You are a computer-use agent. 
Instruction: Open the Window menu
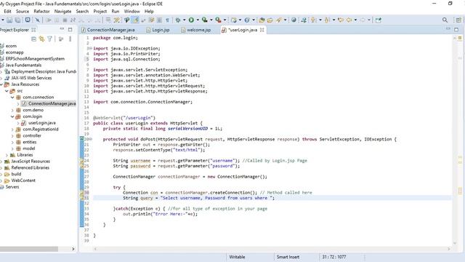(132, 12)
